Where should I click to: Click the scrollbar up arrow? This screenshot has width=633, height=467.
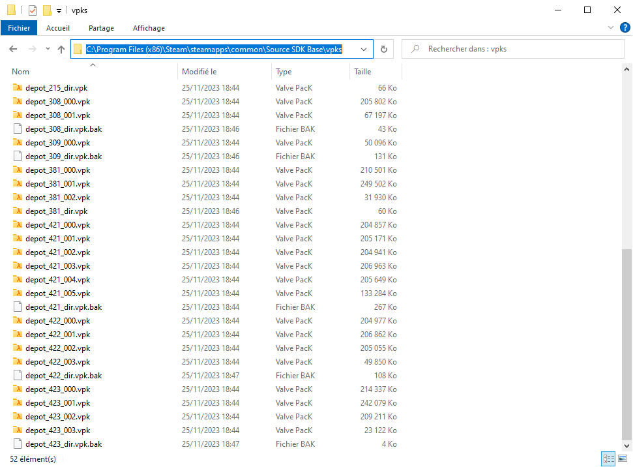[626, 70]
